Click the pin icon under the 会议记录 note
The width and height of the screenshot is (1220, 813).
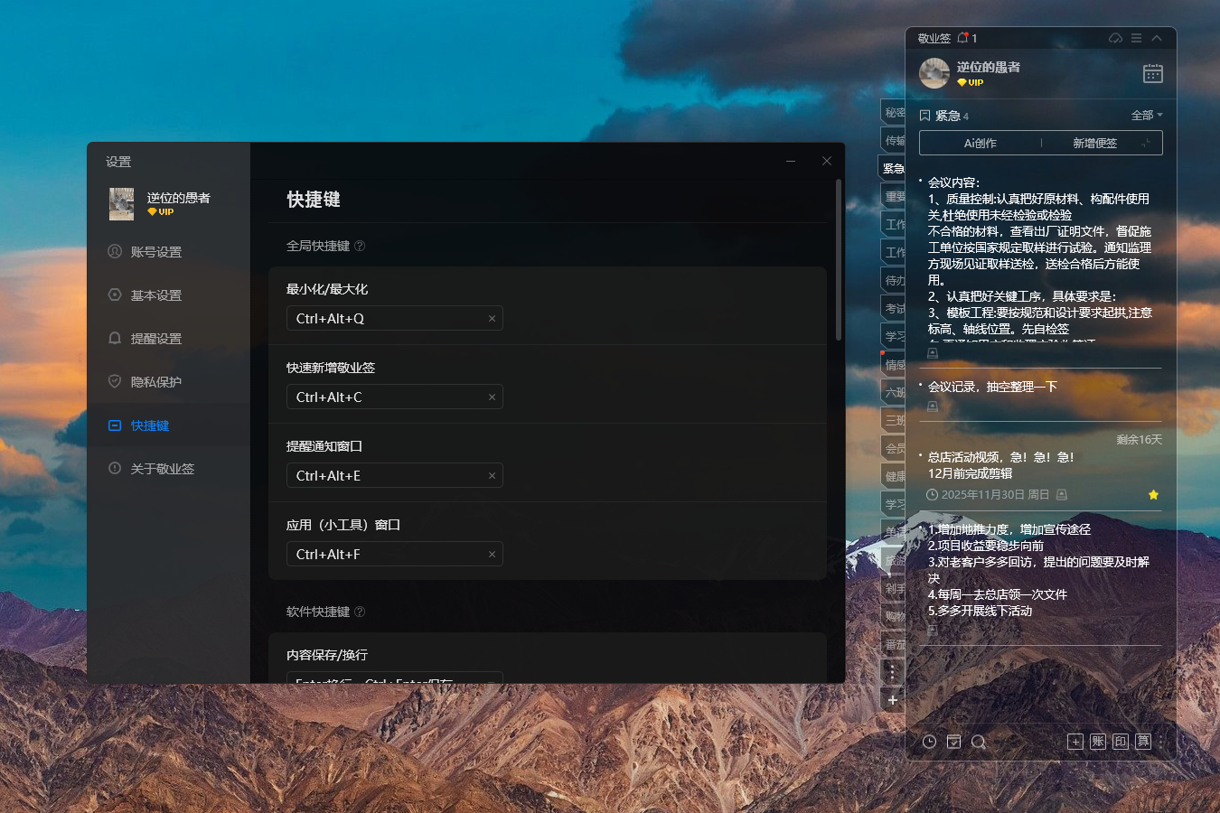point(932,405)
